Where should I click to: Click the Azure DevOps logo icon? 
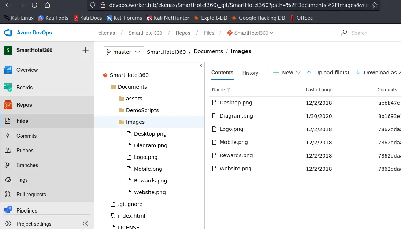(8, 33)
